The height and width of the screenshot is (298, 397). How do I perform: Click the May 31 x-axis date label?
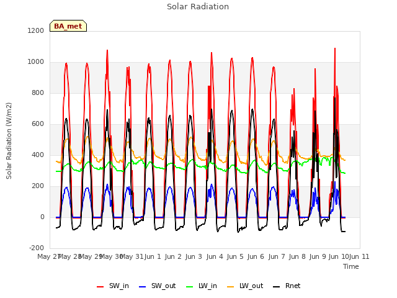[x=132, y=256]
